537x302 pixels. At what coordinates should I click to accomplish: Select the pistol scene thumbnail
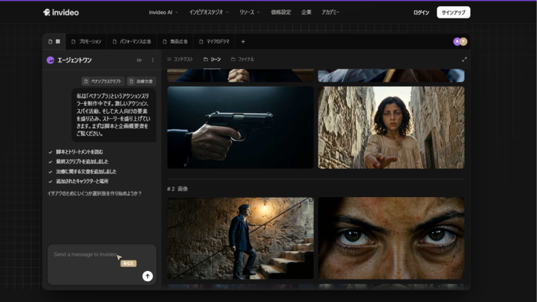240,127
